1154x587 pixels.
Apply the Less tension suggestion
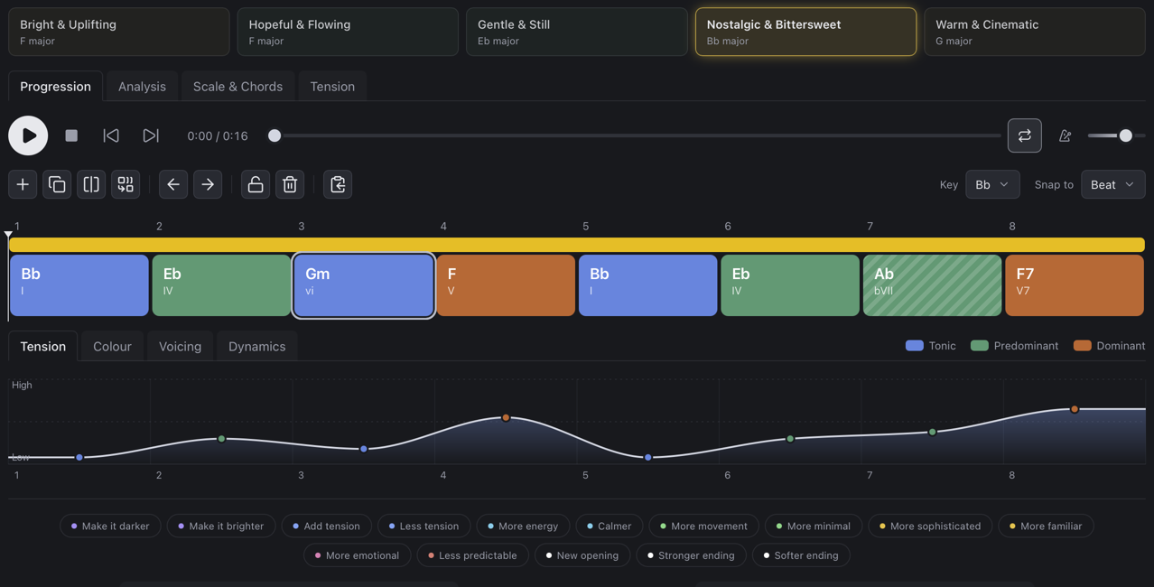424,526
